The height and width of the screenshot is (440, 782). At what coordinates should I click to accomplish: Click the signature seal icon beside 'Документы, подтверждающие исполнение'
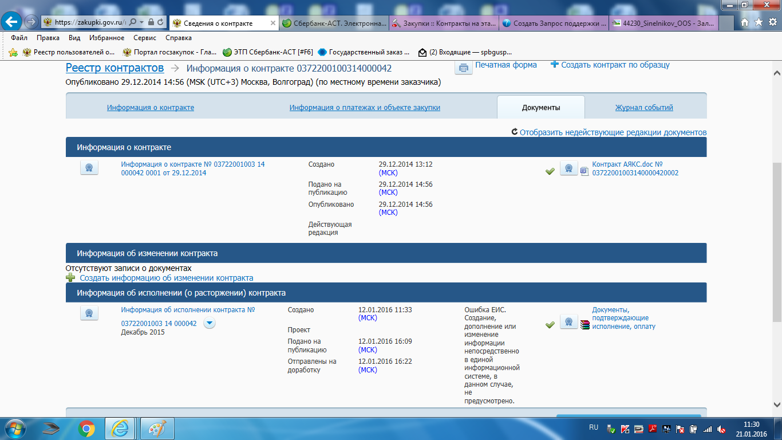coord(568,321)
